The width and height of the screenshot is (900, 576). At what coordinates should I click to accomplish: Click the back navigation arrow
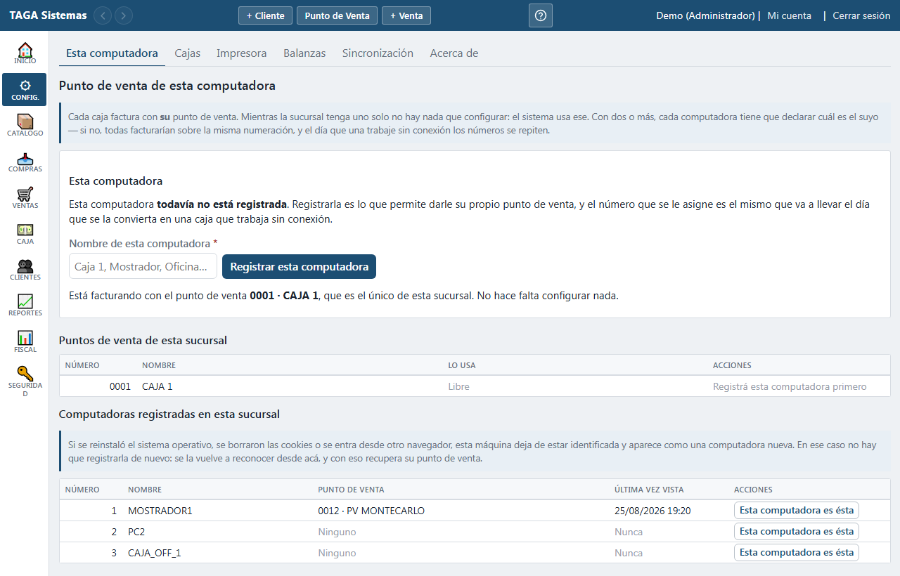pyautogui.click(x=103, y=15)
